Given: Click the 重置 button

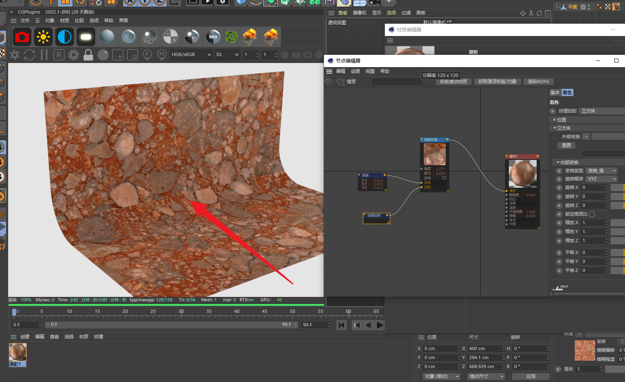Looking at the screenshot, I should click(x=567, y=145).
